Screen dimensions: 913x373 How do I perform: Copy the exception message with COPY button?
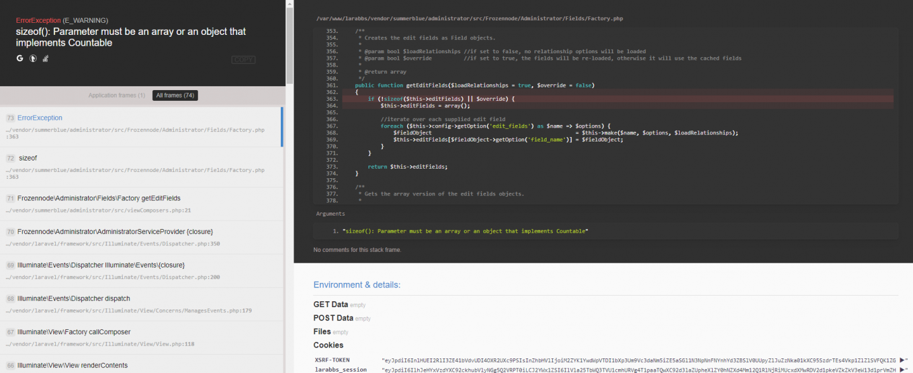click(x=243, y=60)
